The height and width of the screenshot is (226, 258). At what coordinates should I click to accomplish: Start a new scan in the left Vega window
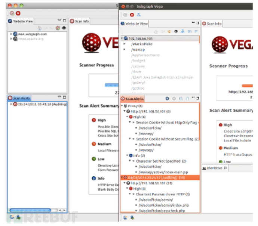pos(12,13)
